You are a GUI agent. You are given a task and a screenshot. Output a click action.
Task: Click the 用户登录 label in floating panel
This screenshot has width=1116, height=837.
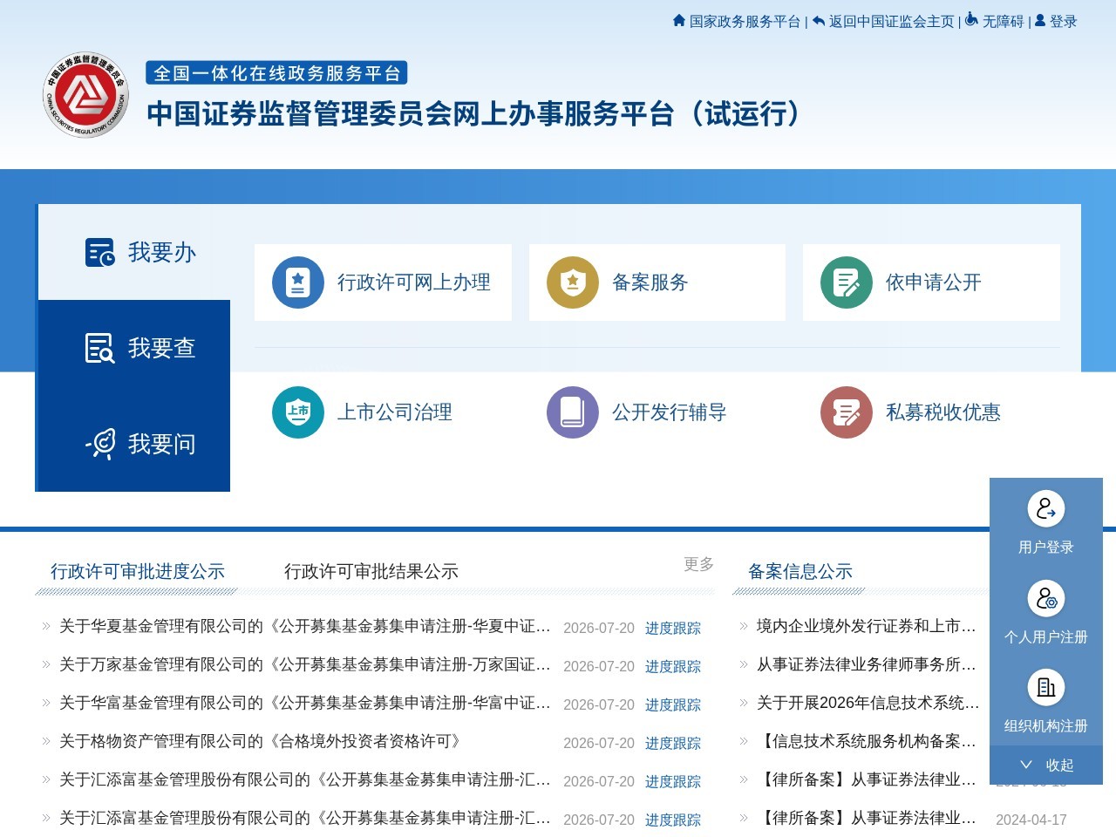[x=1046, y=548]
